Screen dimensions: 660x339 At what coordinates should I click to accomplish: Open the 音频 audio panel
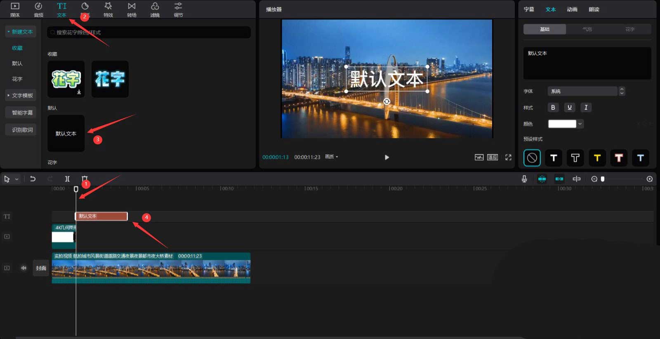(x=38, y=9)
